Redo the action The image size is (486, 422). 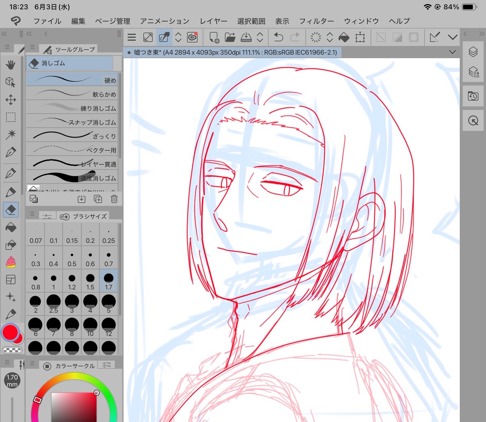point(295,38)
